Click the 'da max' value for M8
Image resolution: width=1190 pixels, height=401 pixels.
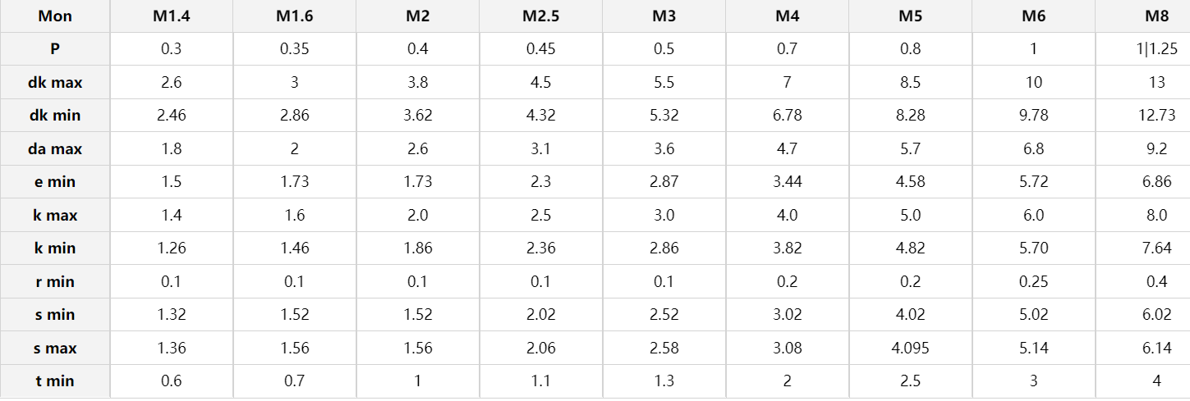1156,149
